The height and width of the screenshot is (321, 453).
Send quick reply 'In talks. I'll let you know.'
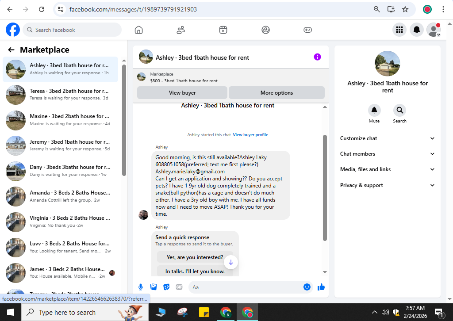[195, 271]
